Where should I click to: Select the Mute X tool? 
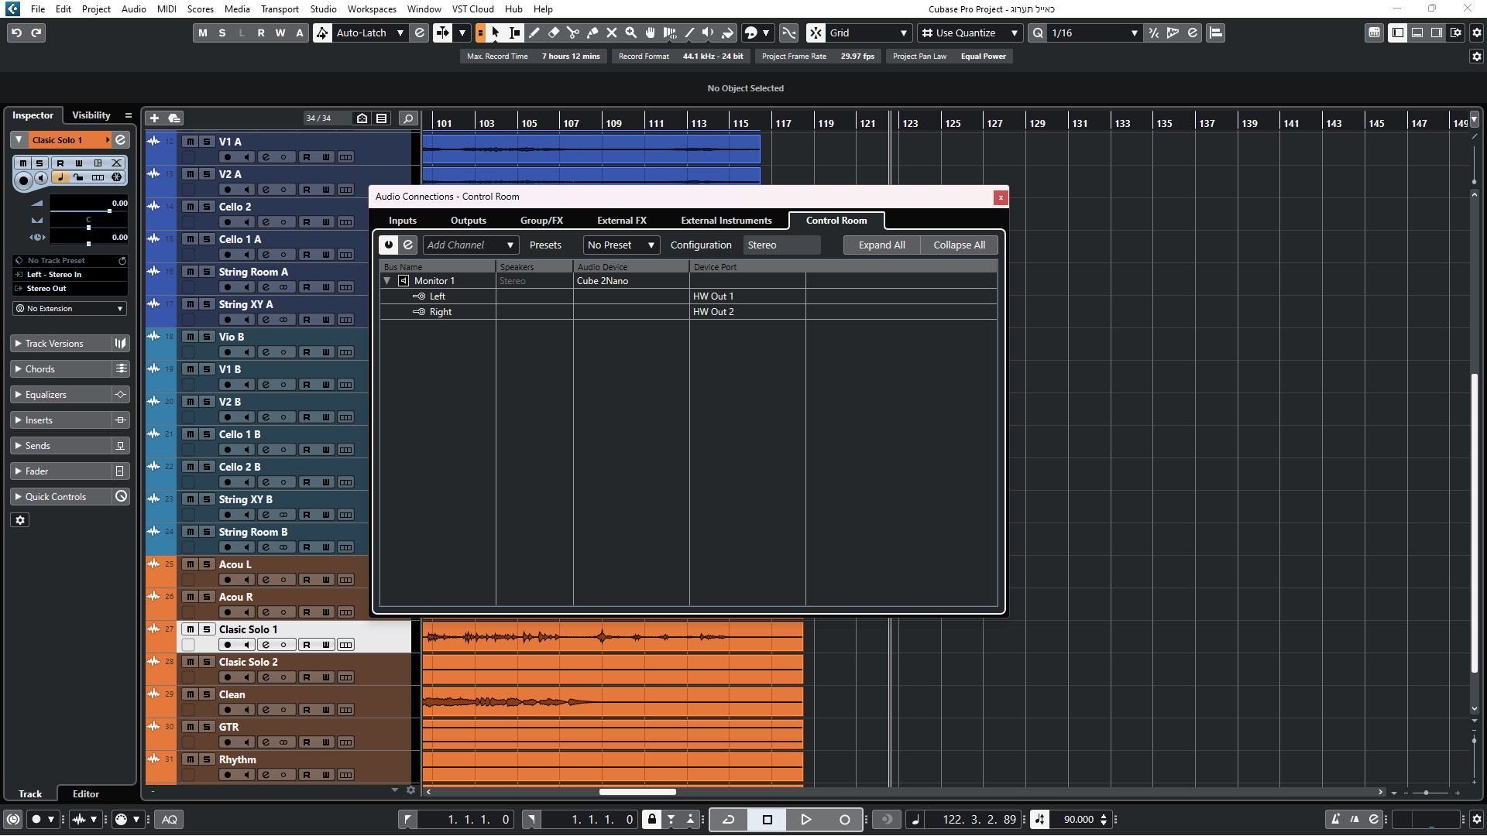612,33
